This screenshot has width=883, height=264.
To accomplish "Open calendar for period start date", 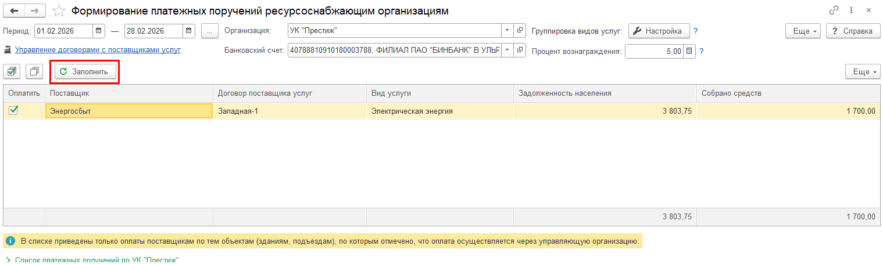I will click(x=98, y=31).
